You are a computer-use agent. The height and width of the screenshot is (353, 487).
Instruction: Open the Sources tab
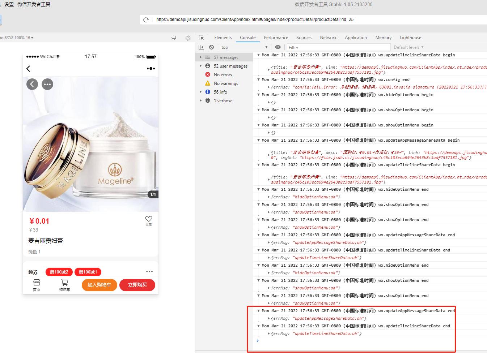coord(304,38)
